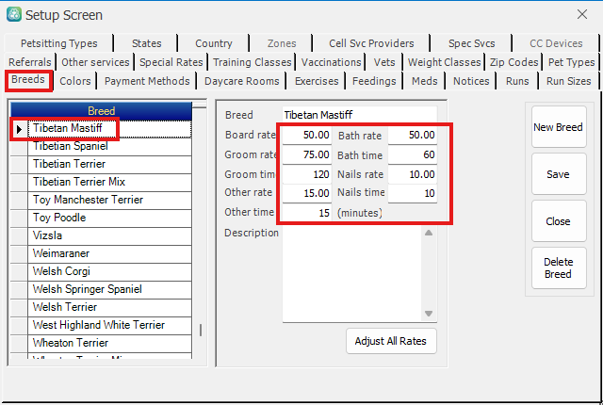Open the Petsitting Types tab
The width and height of the screenshot is (603, 405).
pos(58,43)
